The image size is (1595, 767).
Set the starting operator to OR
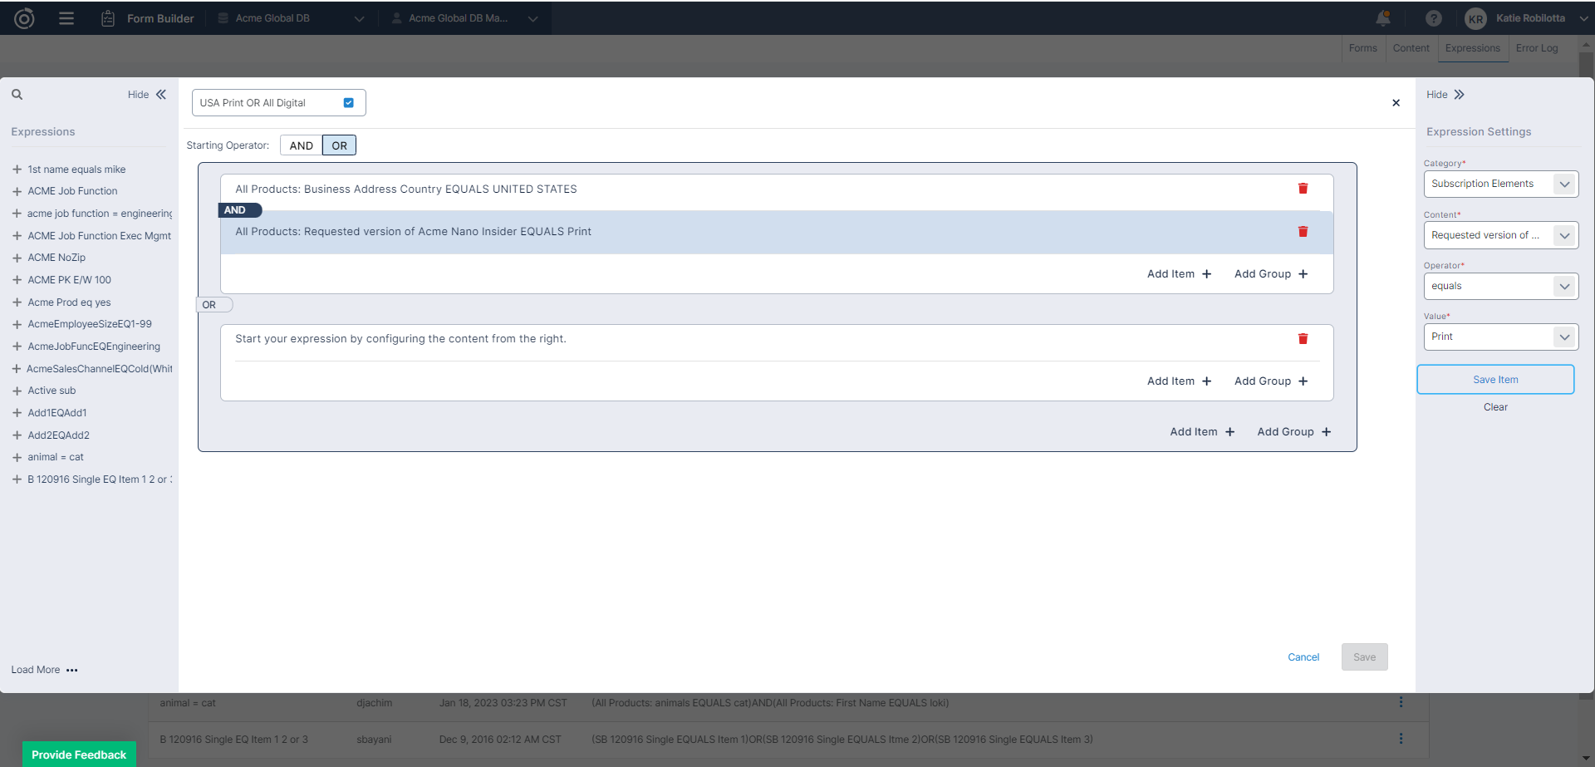pyautogui.click(x=339, y=145)
